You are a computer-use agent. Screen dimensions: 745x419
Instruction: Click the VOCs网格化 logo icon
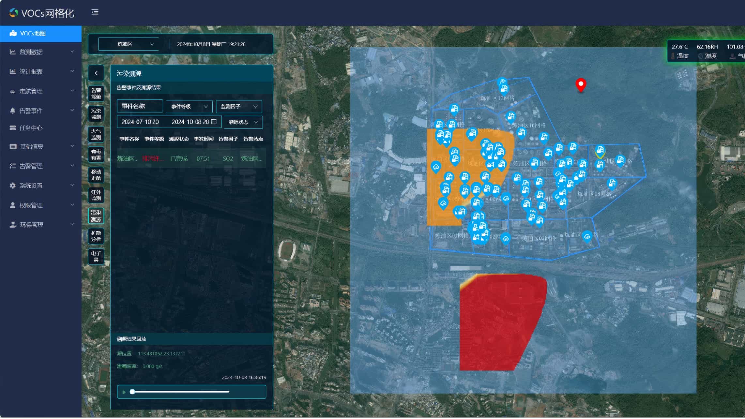point(14,13)
